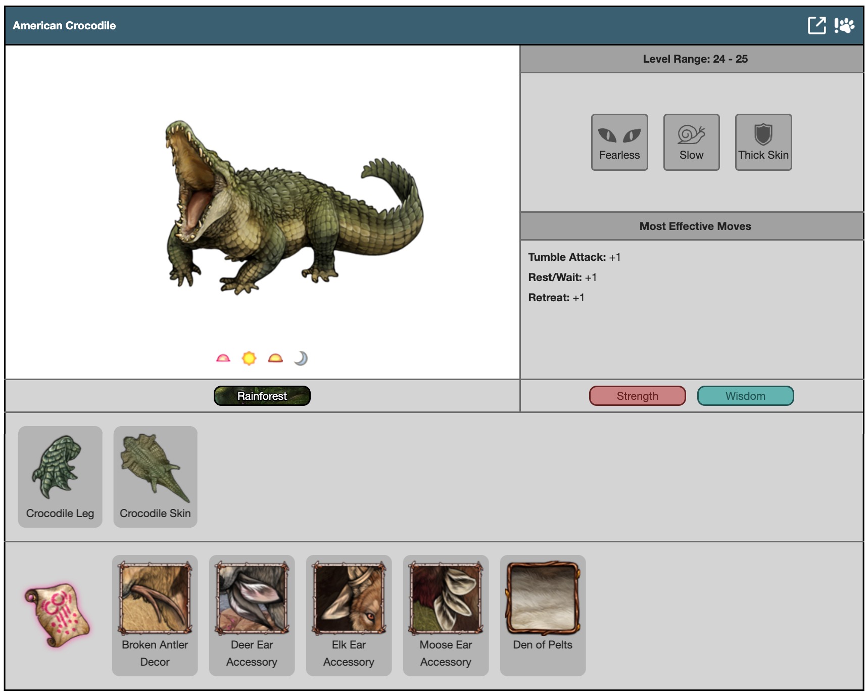Open the Crocodile Leg item

click(60, 477)
